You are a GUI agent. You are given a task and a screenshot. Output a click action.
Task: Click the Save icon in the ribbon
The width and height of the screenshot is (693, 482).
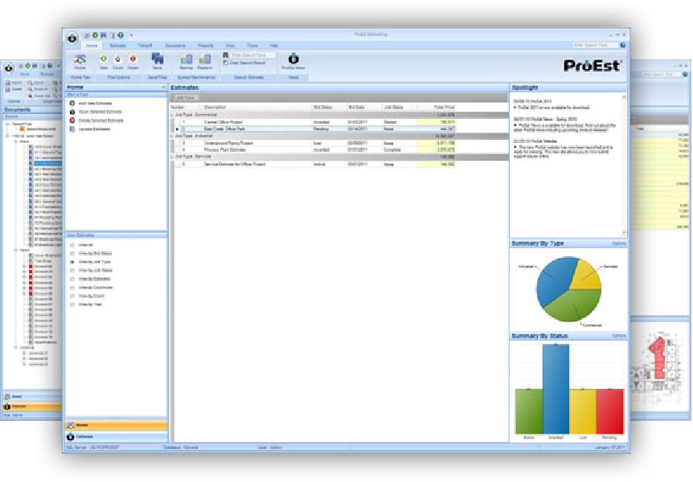pyautogui.click(x=157, y=61)
